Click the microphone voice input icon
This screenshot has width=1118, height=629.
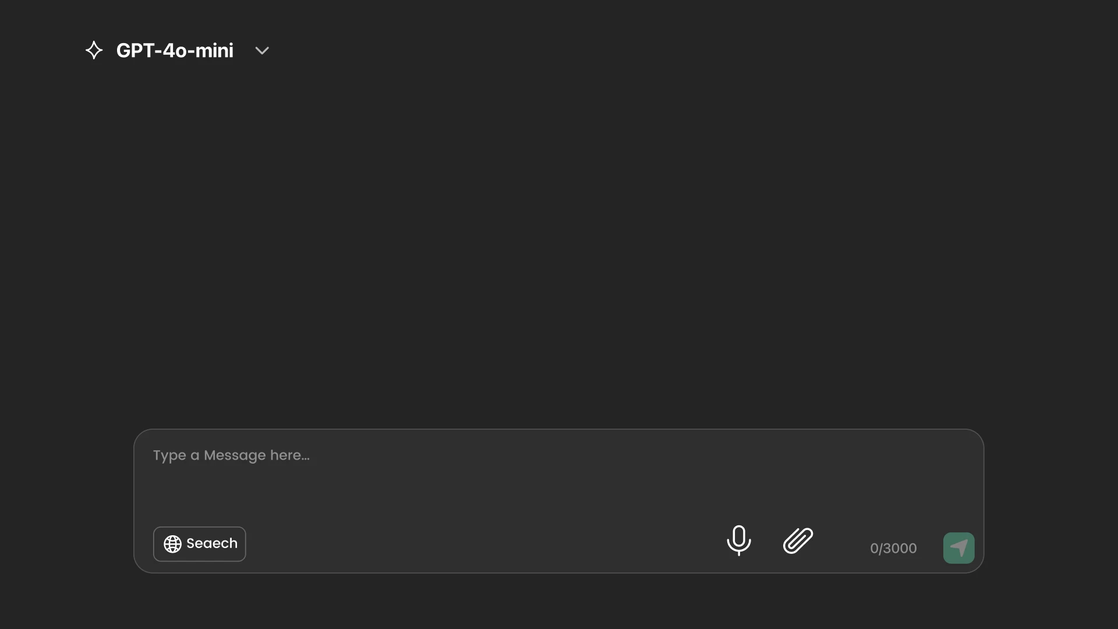click(739, 540)
